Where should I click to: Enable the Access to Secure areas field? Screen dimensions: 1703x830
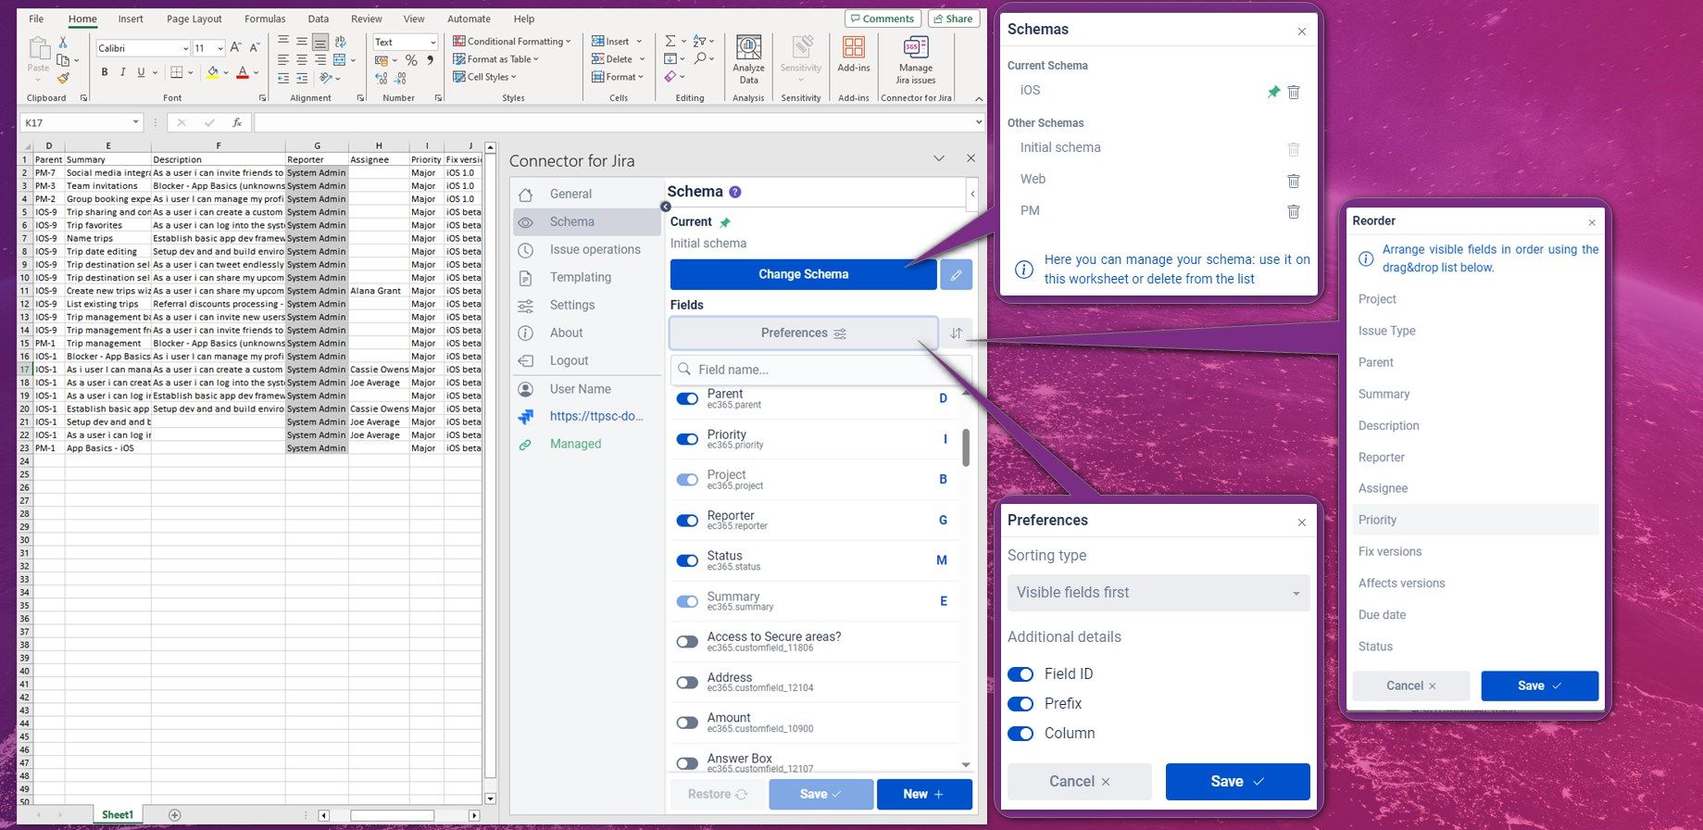tap(687, 642)
